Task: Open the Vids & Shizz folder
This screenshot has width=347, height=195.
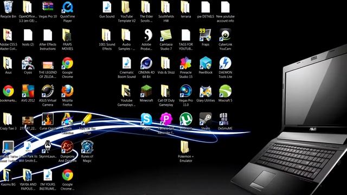Action: click(166, 63)
